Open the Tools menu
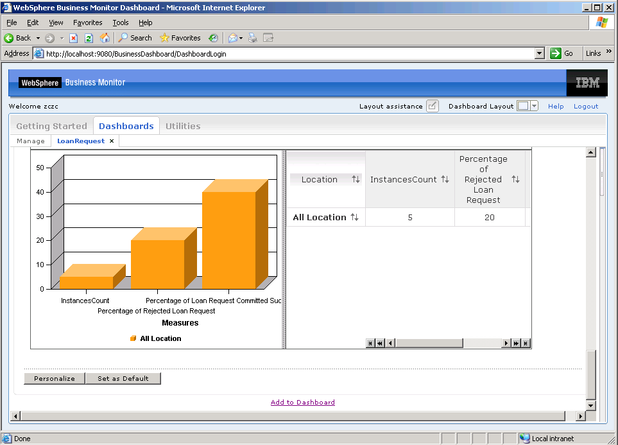The width and height of the screenshot is (618, 445). click(x=121, y=22)
